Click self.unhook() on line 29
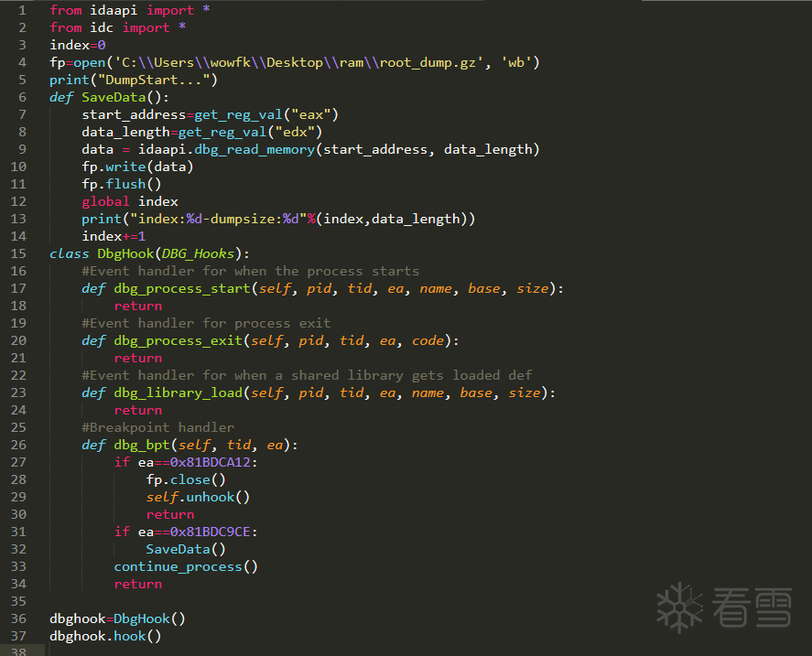The width and height of the screenshot is (812, 656). click(198, 497)
